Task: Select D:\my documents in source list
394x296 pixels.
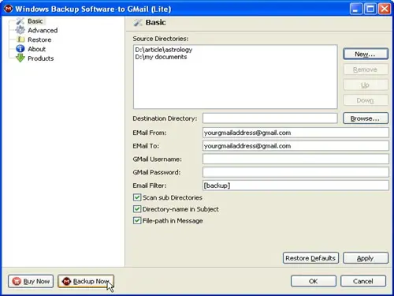Action: 161,57
